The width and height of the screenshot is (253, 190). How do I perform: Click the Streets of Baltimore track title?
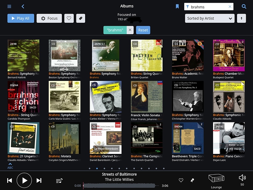tap(119, 174)
